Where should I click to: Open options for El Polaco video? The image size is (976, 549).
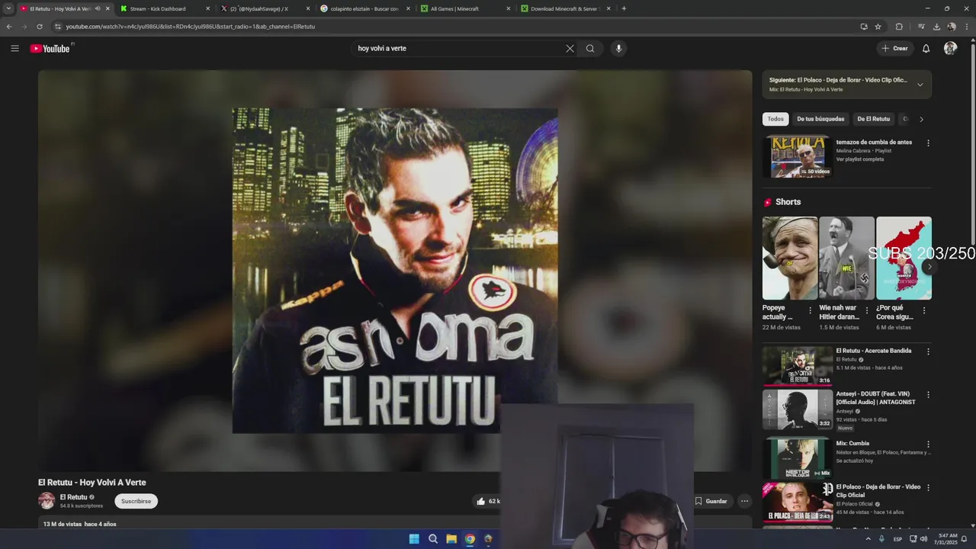tap(928, 488)
